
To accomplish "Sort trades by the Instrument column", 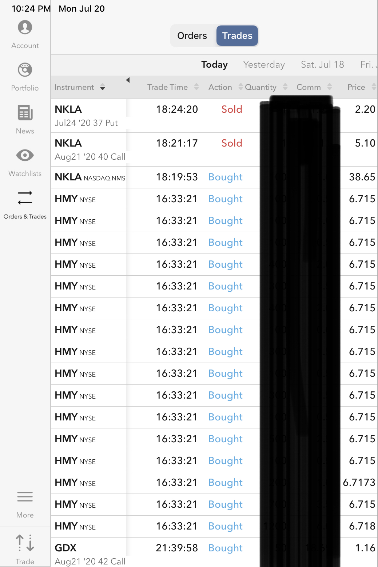I will point(79,87).
